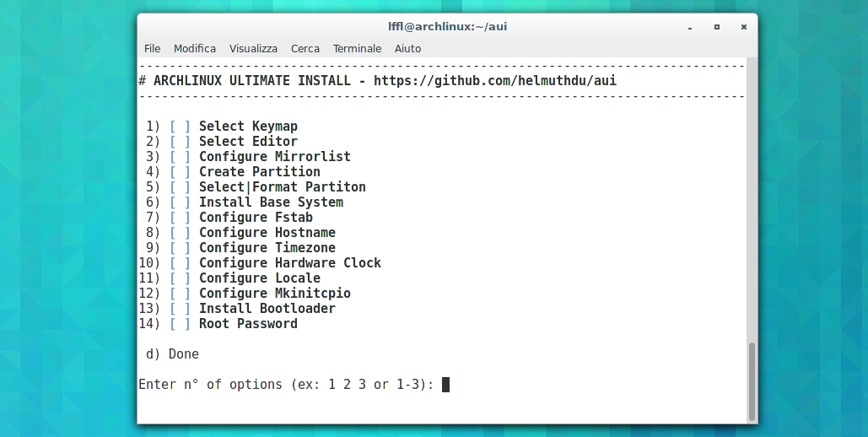868x437 pixels.
Task: Click the Install Bootloader checkbox brackets
Action: point(180,309)
